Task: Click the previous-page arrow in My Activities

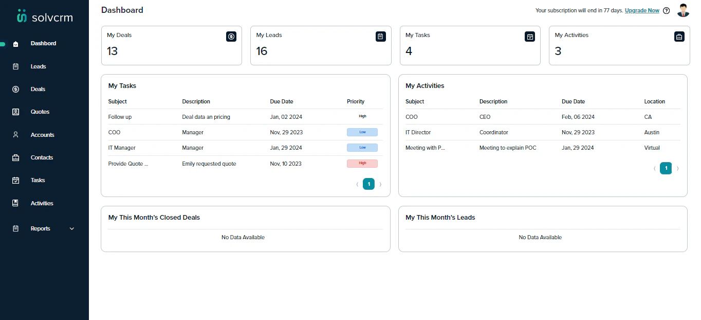Action: click(x=654, y=168)
